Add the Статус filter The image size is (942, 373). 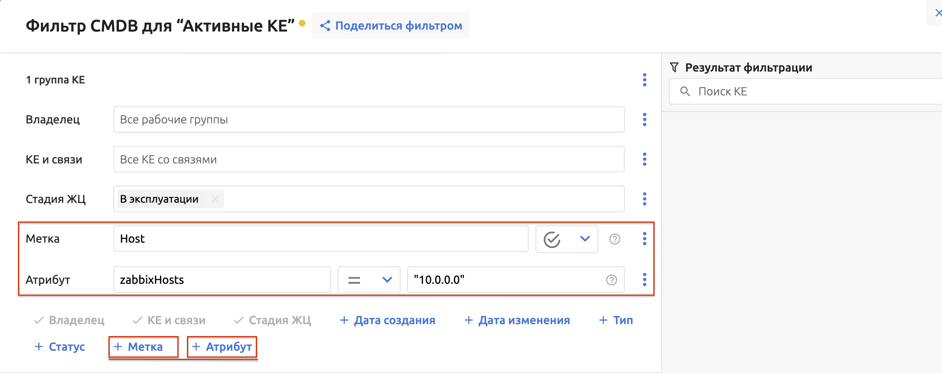60,347
